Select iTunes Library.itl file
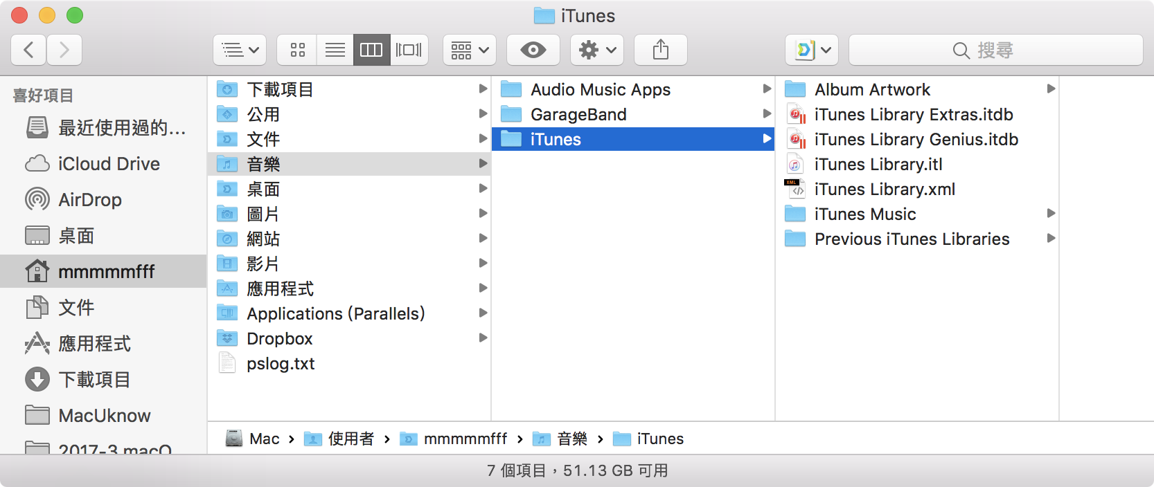Screen dimensions: 1154x487 coord(917,164)
